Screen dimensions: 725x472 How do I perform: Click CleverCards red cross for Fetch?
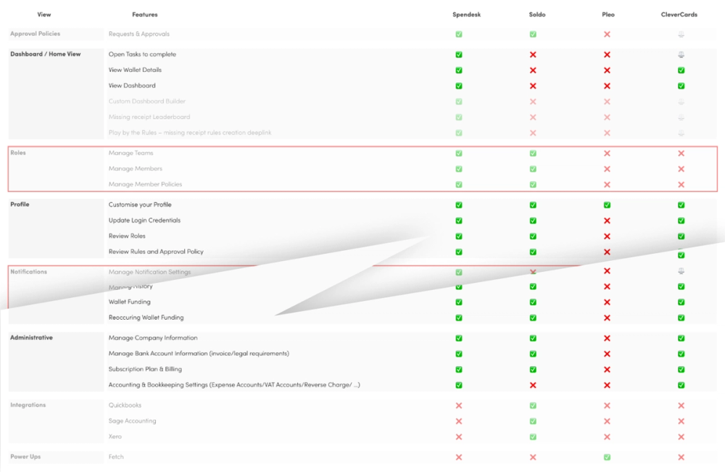tap(681, 457)
